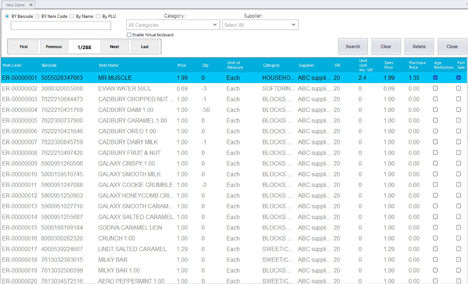Viewport: 468px width, 284px height.
Task: Select the CRUNCH 1.00 item name
Action: (x=116, y=239)
